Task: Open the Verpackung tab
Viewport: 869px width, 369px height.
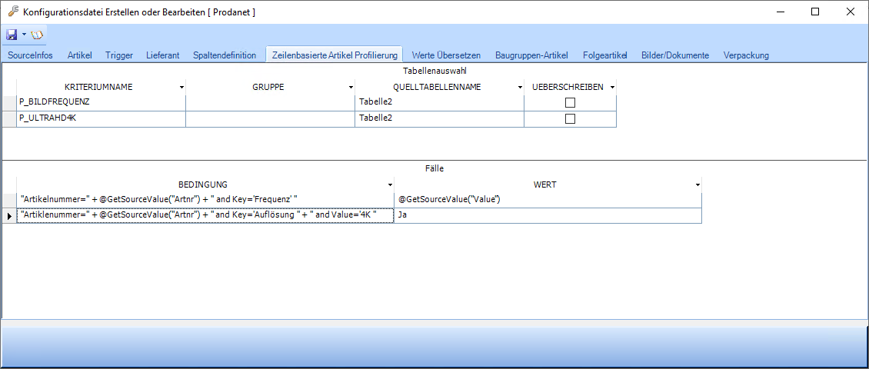Action: pyautogui.click(x=746, y=55)
